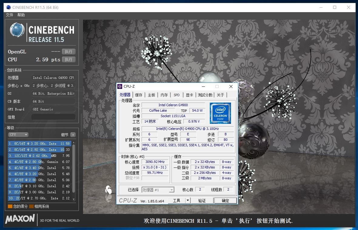Open the CPU ranking dropdown under 等级
Image resolution: width=358 pixels, height=230 pixels.
(18, 134)
